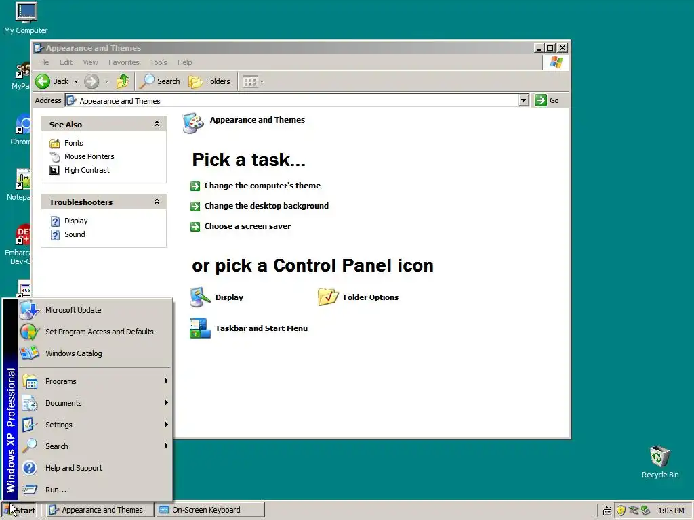
Task: Click the Start button
Action: (x=20, y=511)
